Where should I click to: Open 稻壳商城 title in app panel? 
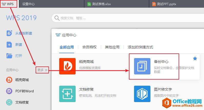coord(86,62)
